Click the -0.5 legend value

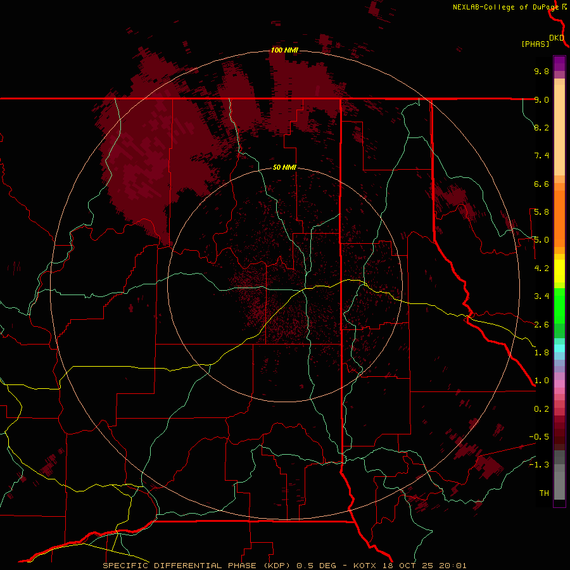pos(539,437)
